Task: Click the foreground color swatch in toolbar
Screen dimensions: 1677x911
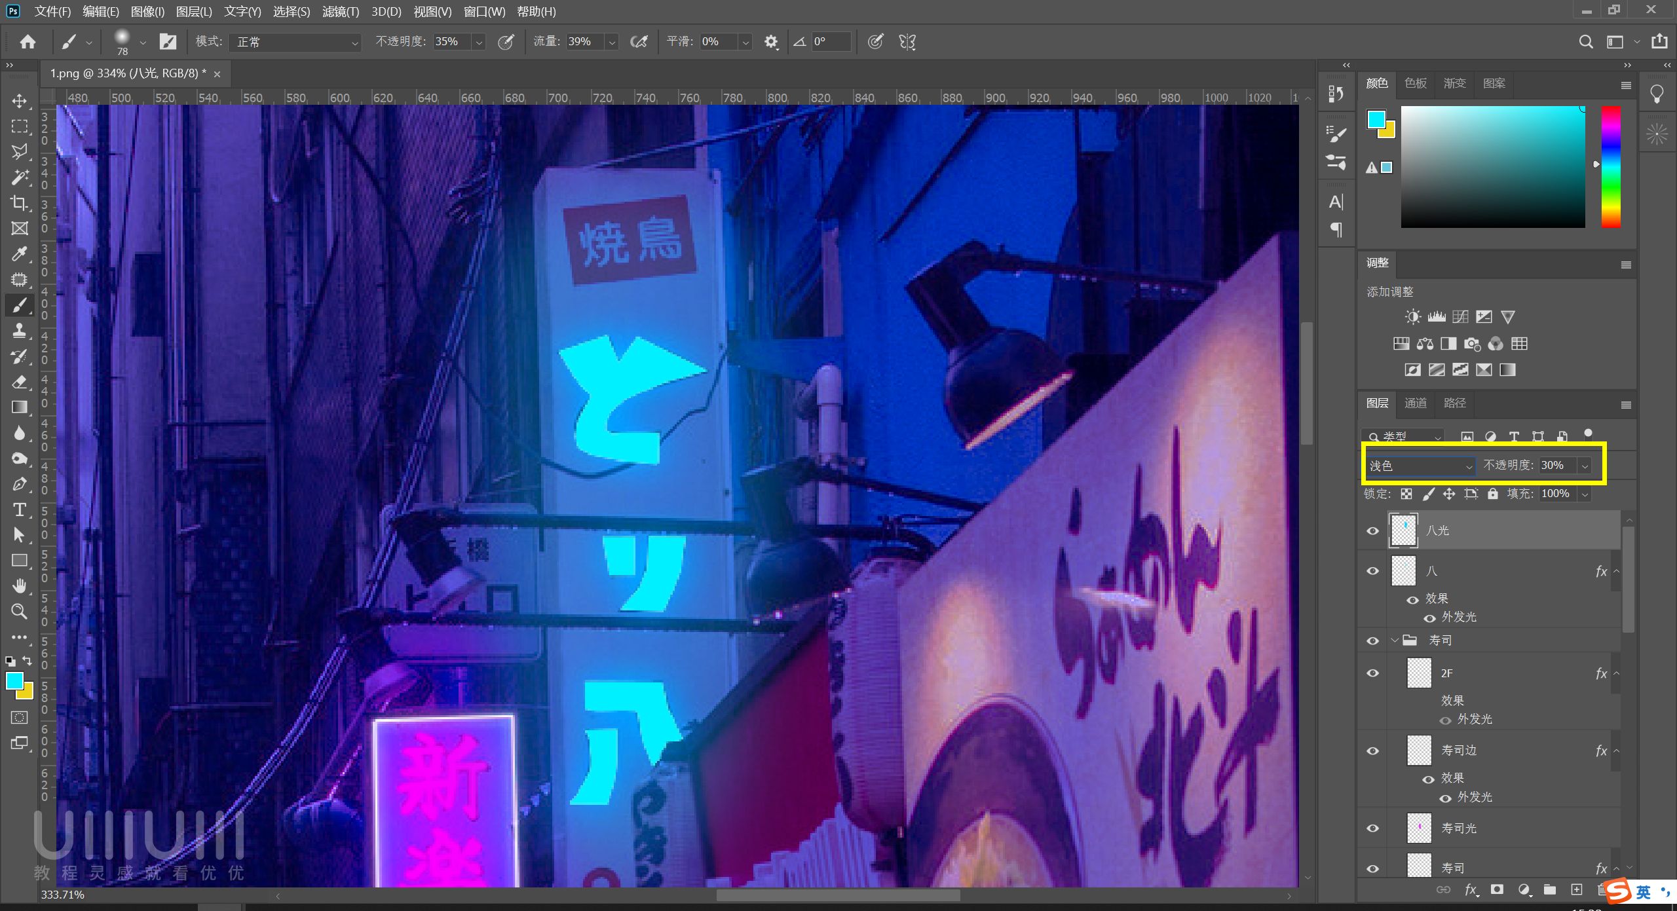Action: click(x=14, y=681)
